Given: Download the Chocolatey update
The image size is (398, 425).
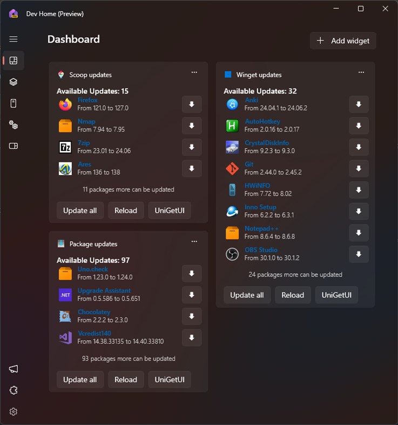Looking at the screenshot, I should 192,316.
